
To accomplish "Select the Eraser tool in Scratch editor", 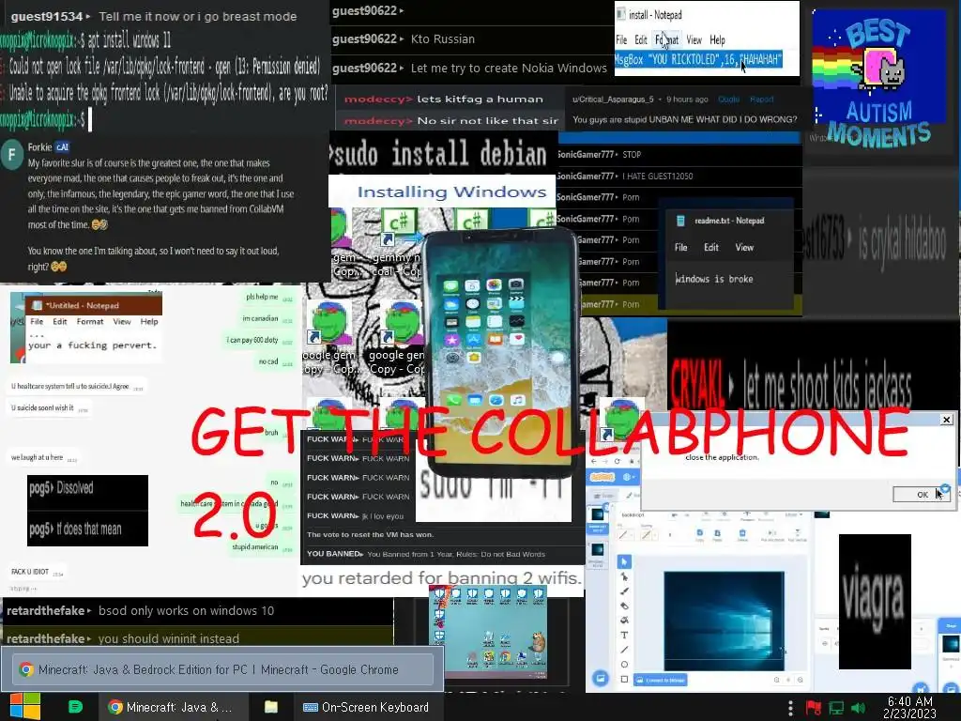I will tap(624, 606).
